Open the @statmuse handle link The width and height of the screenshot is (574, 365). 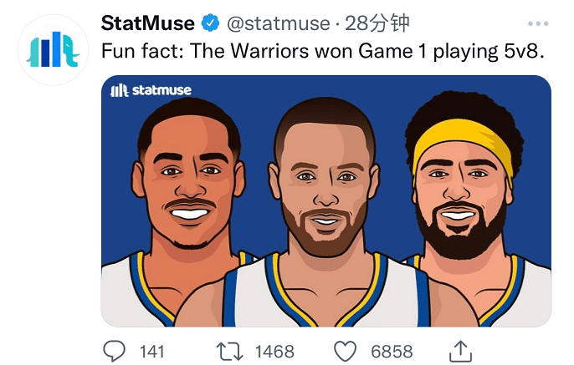pyautogui.click(x=279, y=23)
